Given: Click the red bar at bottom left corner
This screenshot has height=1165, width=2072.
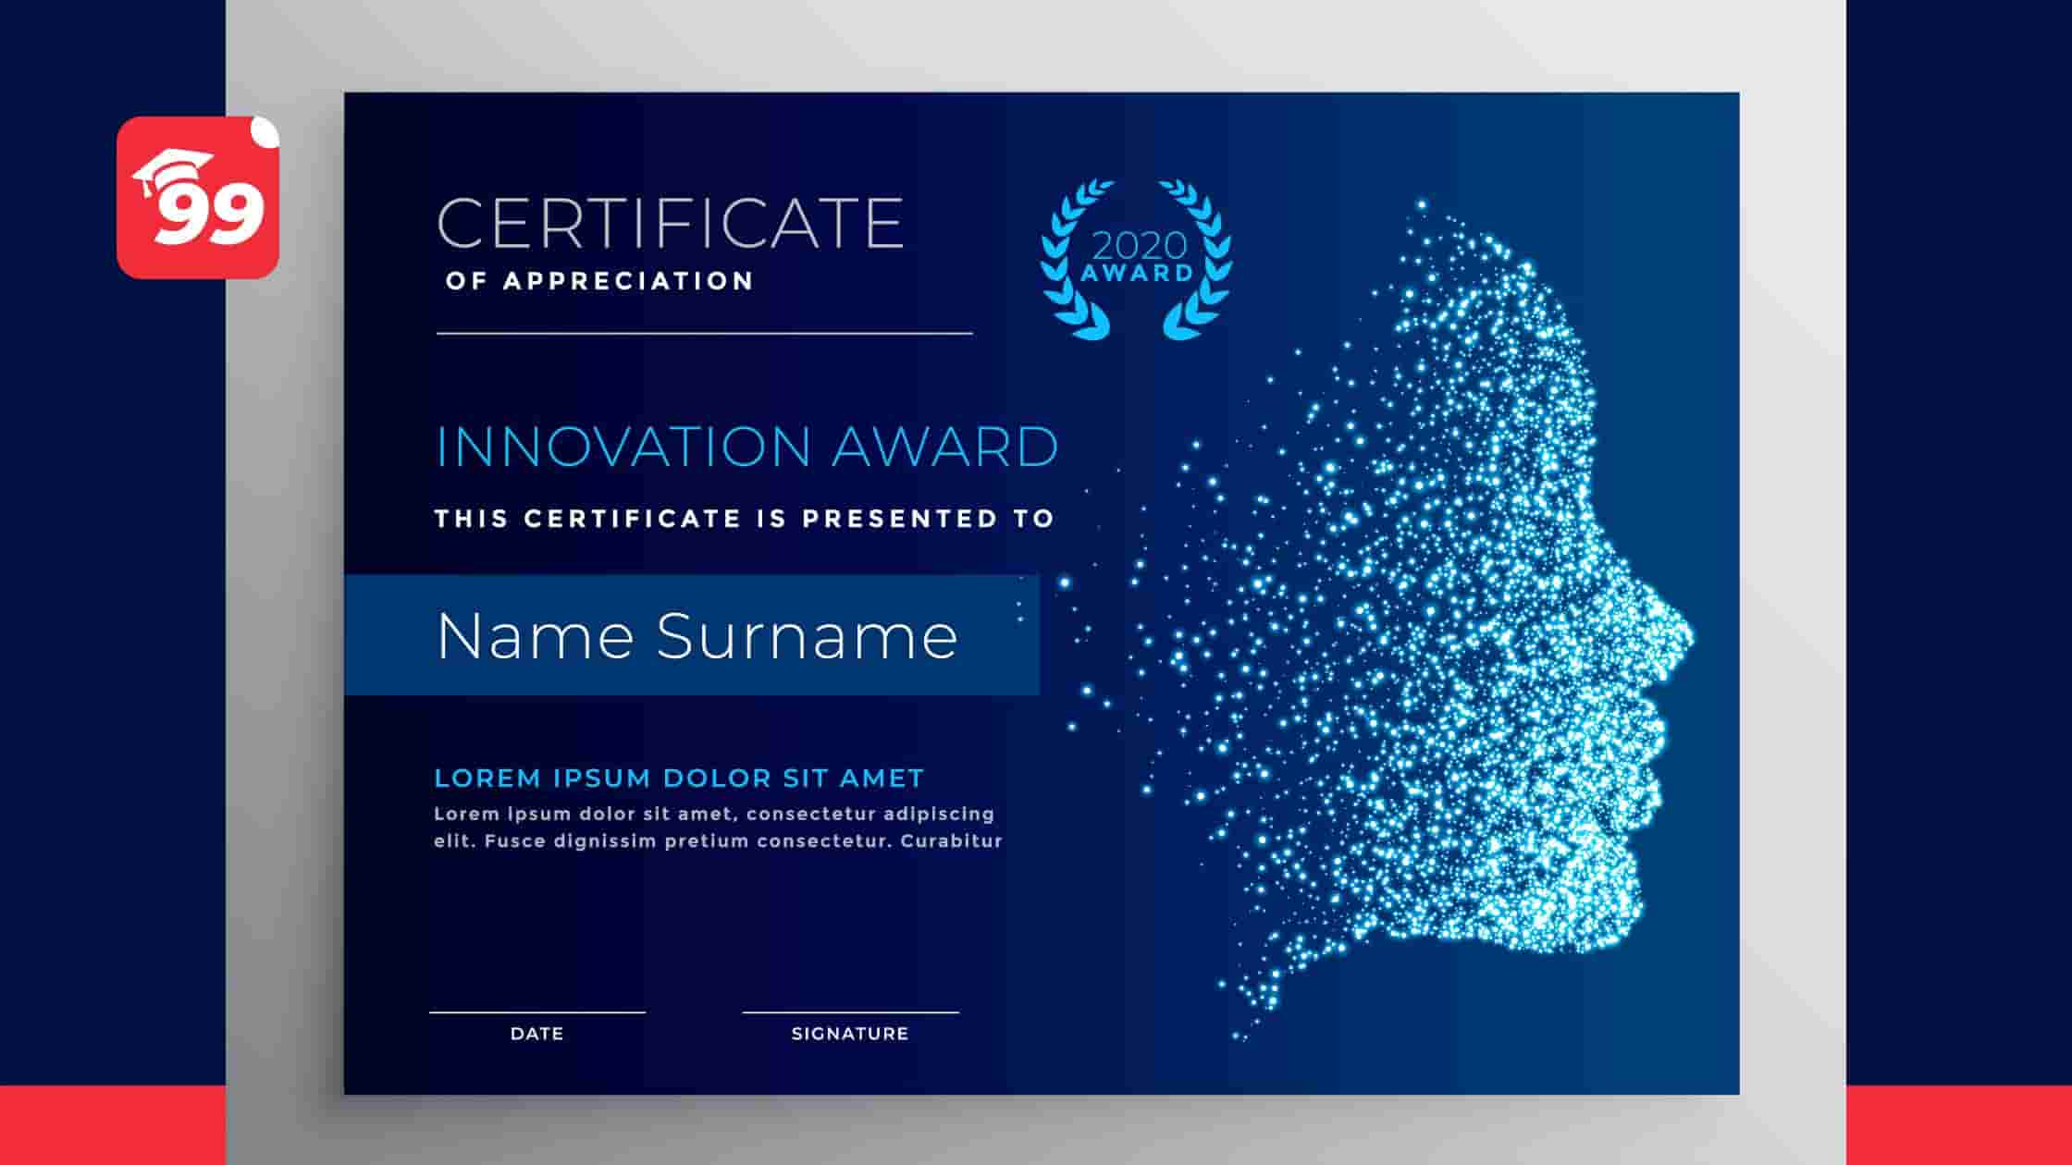Looking at the screenshot, I should [x=111, y=1124].
